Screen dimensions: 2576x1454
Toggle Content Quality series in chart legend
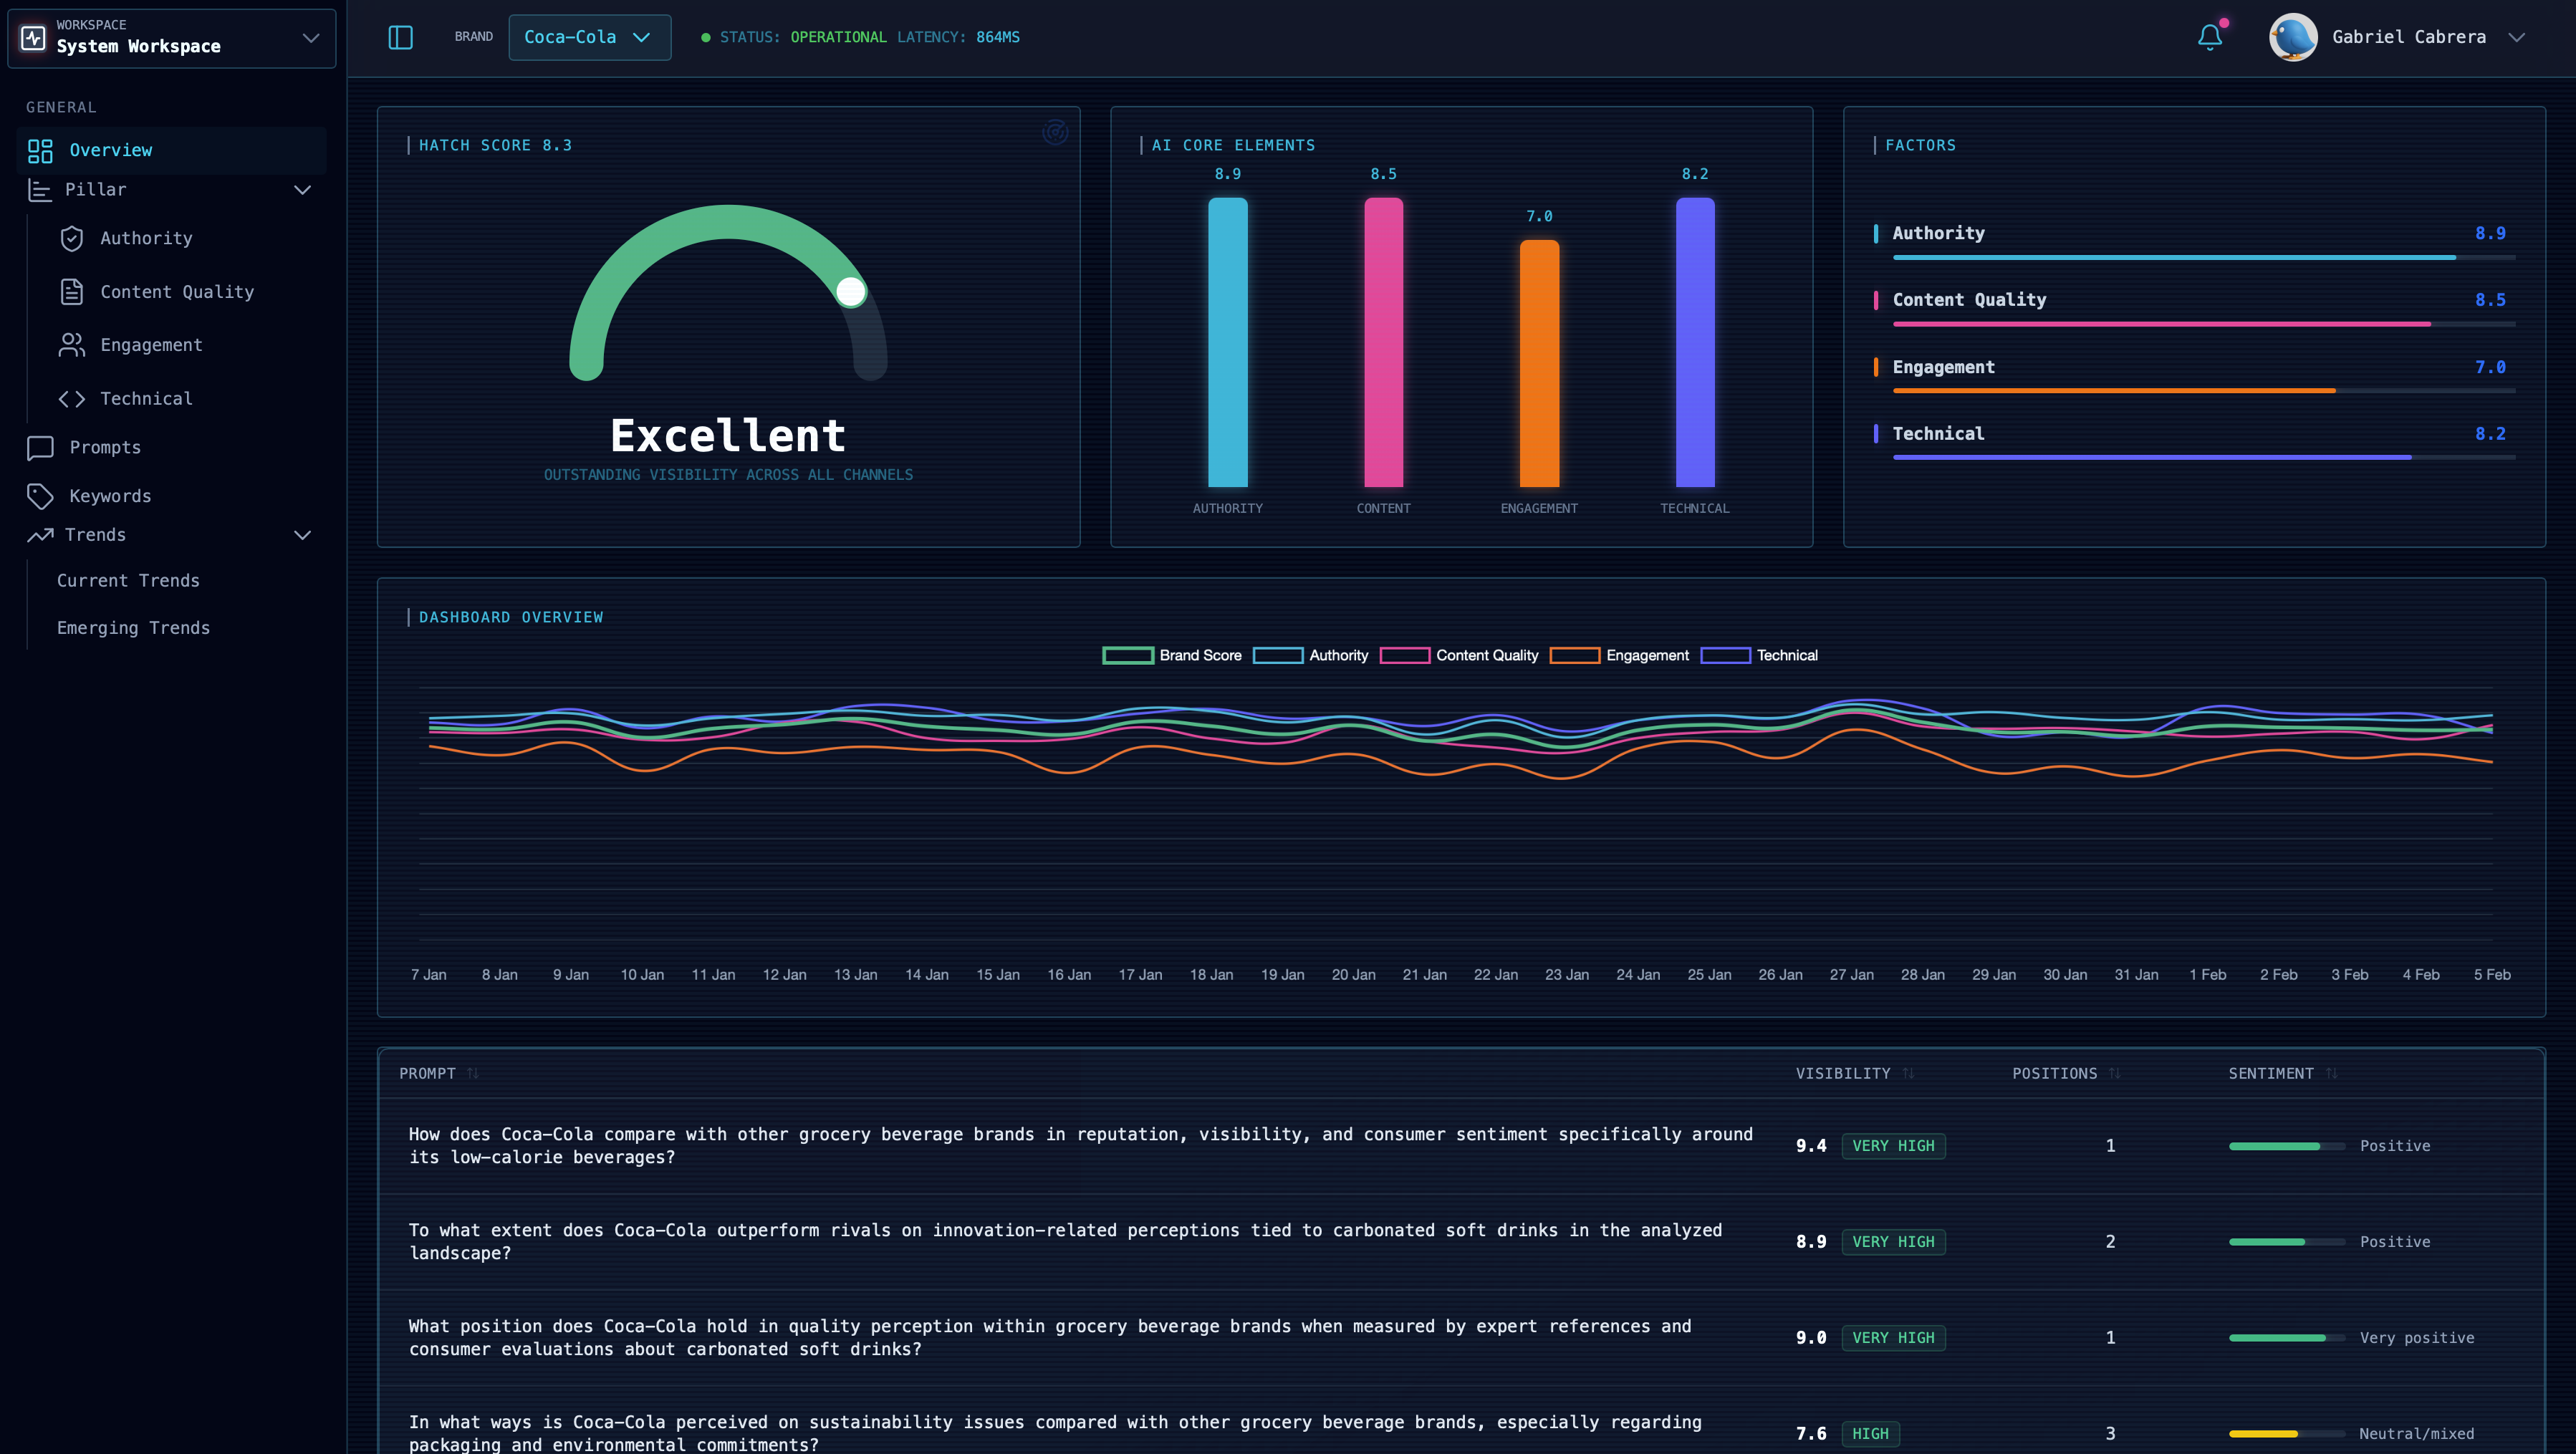[1459, 655]
